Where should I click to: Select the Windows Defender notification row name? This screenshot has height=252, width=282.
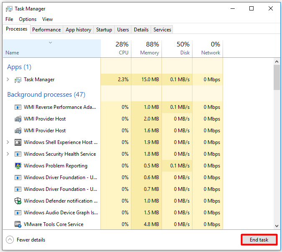(61, 201)
